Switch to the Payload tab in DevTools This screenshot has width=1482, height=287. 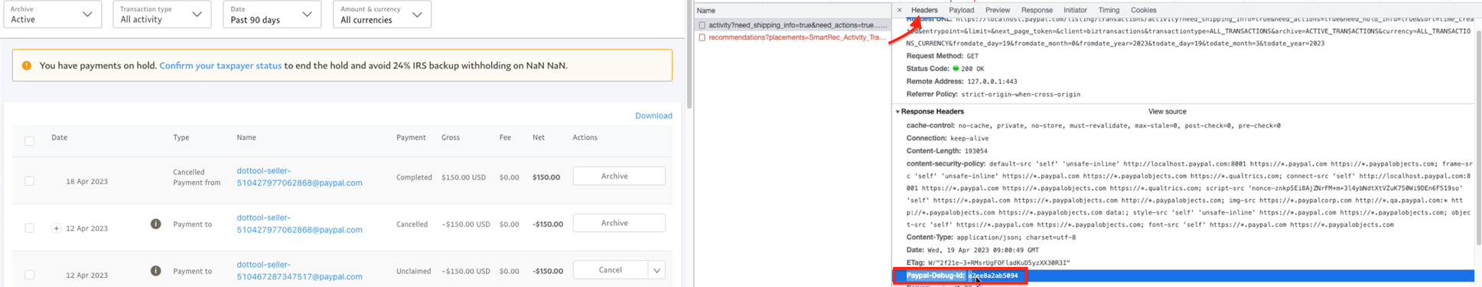pyautogui.click(x=961, y=10)
